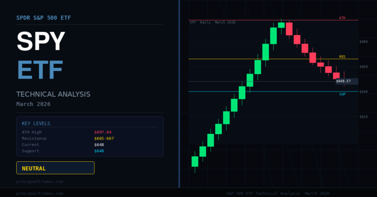Click the large blue ETF title
Image resolution: width=377 pixels, height=197 pixels.
pos(40,70)
